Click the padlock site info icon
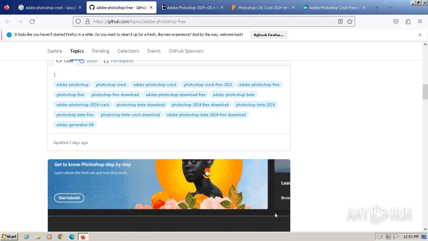This screenshot has width=428, height=241. 88,21
